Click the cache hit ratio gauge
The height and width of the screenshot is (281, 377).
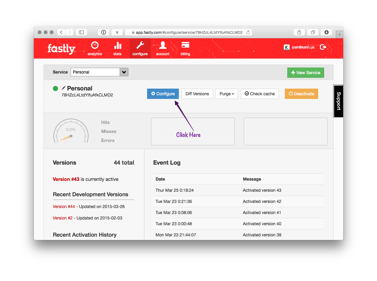pyautogui.click(x=71, y=131)
